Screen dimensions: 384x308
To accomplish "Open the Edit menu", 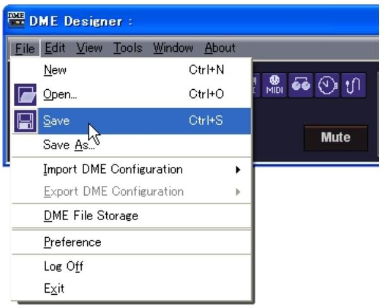I will click(x=55, y=47).
